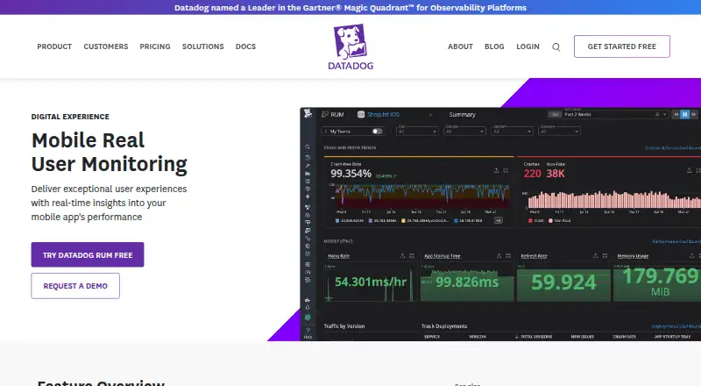Click the export icon on Refresh Rate widget
Screen dimensions: 701x386
coord(596,255)
